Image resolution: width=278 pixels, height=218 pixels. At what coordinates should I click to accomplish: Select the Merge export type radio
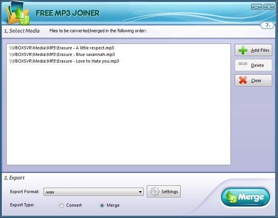[x=102, y=206]
